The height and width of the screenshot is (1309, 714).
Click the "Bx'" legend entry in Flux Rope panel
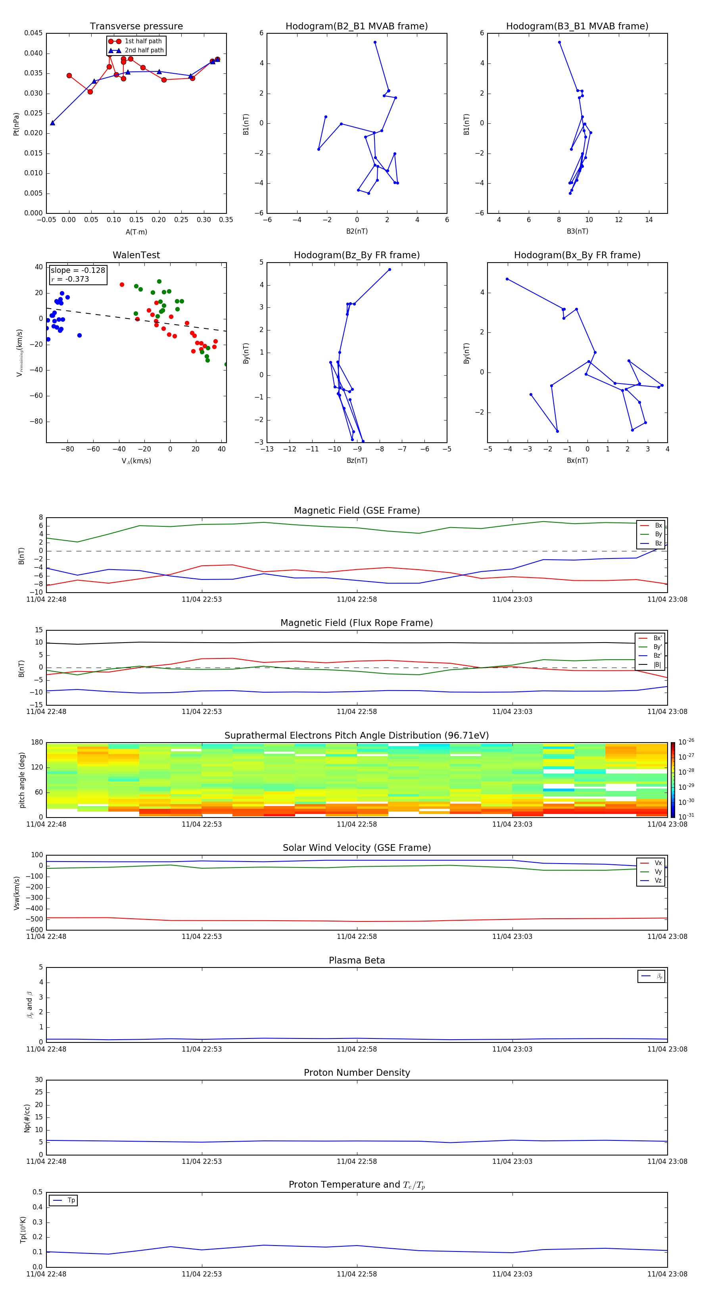point(650,638)
